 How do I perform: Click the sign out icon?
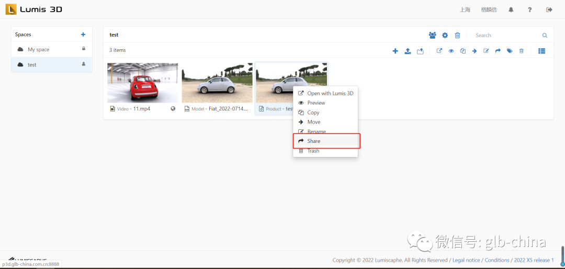click(549, 10)
